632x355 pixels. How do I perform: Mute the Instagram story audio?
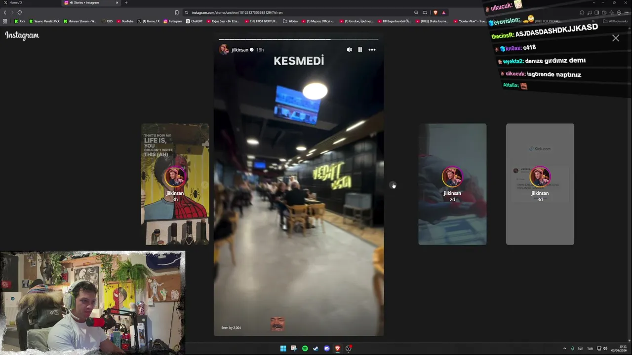350,50
